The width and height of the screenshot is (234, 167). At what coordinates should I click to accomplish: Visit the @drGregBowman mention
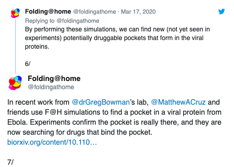pyautogui.click(x=101, y=102)
